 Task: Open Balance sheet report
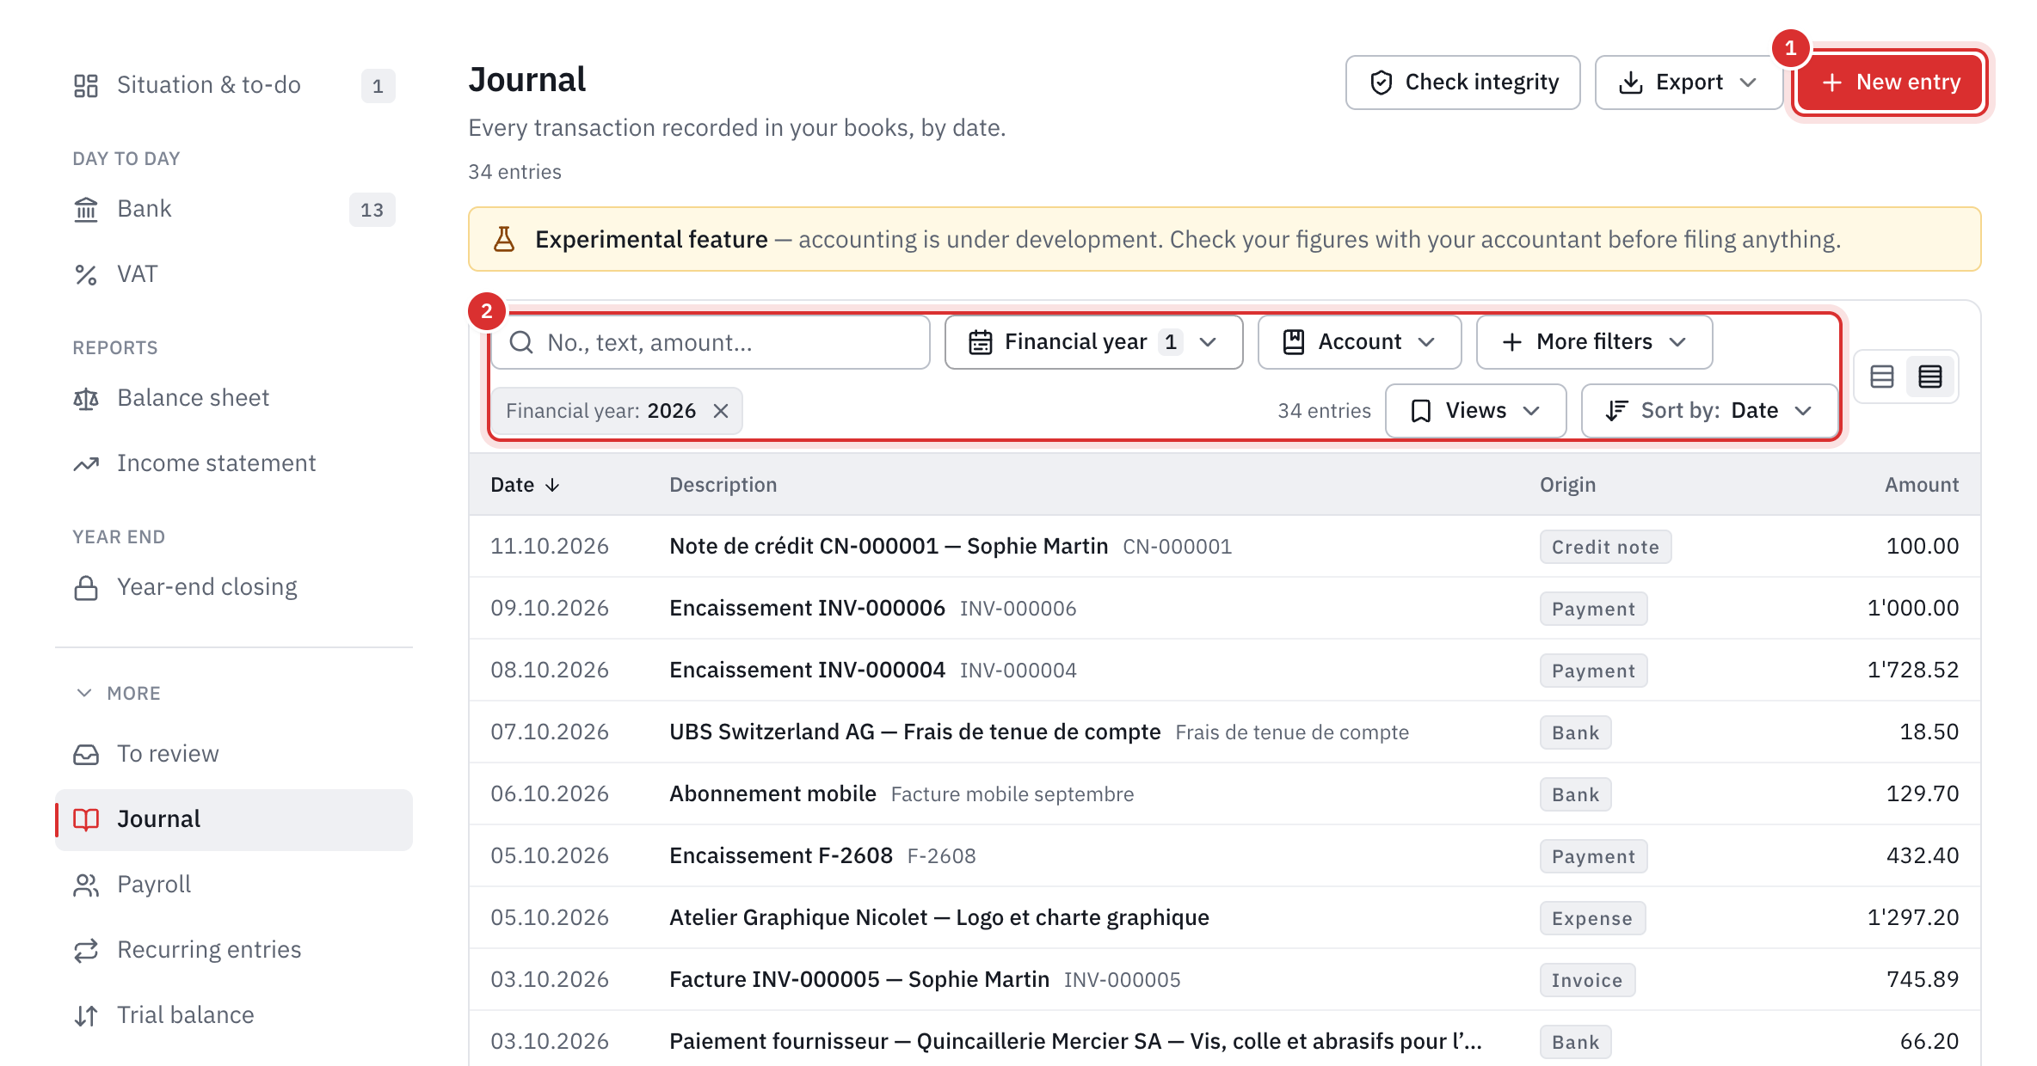233,398
